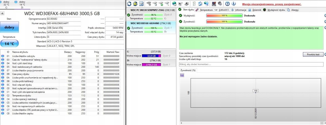Save the Żywotność graph using the floppy icon
The width and height of the screenshot is (326, 125).
pyautogui.click(x=182, y=75)
